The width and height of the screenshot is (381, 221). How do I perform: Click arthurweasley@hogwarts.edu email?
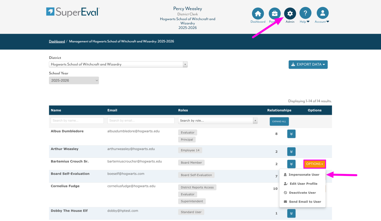click(131, 149)
